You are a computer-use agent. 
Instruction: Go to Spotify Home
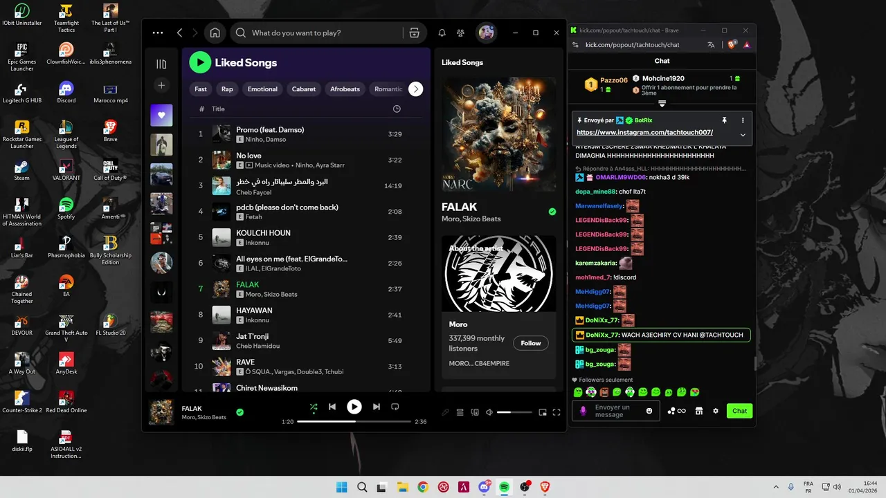click(x=215, y=33)
